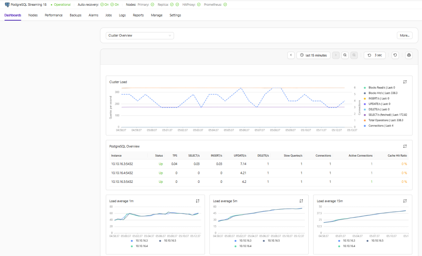Open the Reports tab
422x256 pixels.
[138, 15]
